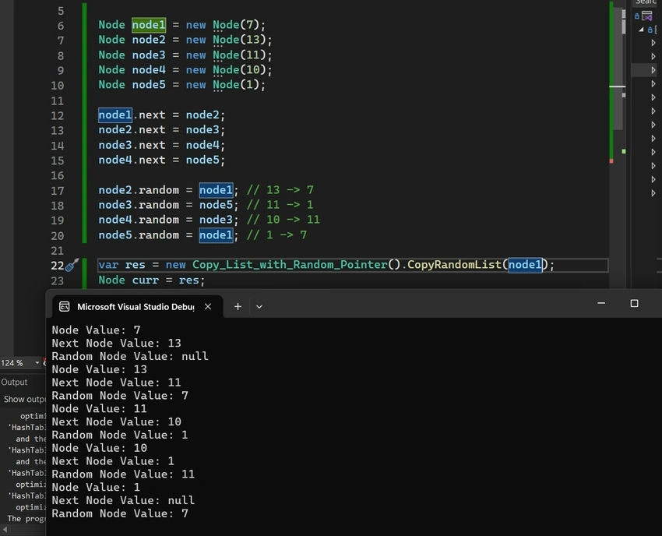
Task: Click the Search box in Solution Explorer
Action: pyautogui.click(x=646, y=2)
